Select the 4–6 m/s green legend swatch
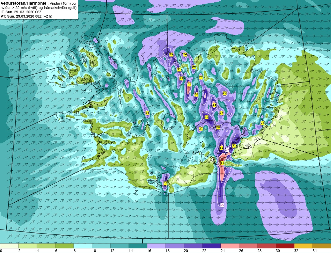 [x=46, y=246]
